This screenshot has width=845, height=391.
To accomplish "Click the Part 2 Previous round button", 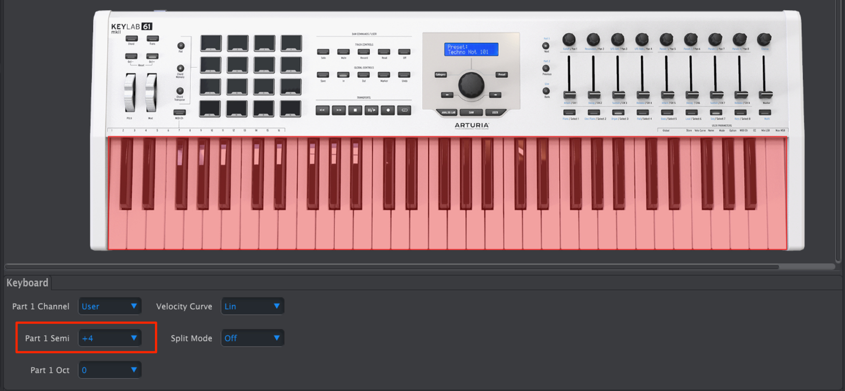I will click(x=546, y=68).
